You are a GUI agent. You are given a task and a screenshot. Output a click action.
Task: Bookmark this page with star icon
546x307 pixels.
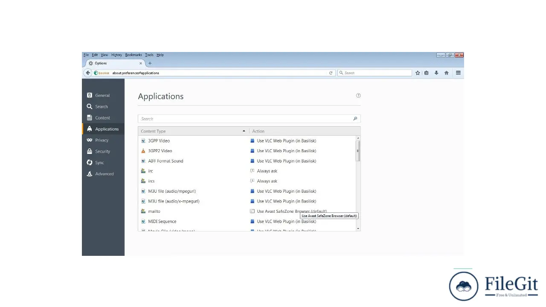tap(418, 73)
